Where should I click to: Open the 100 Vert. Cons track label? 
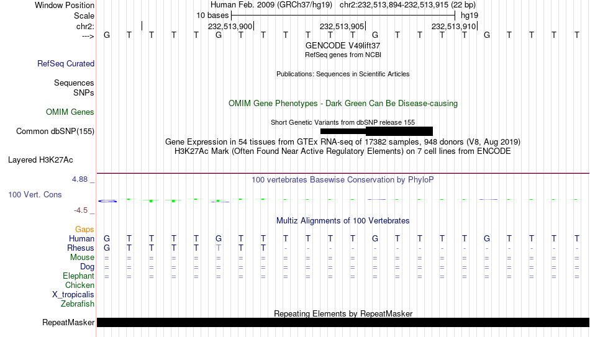pyautogui.click(x=35, y=194)
